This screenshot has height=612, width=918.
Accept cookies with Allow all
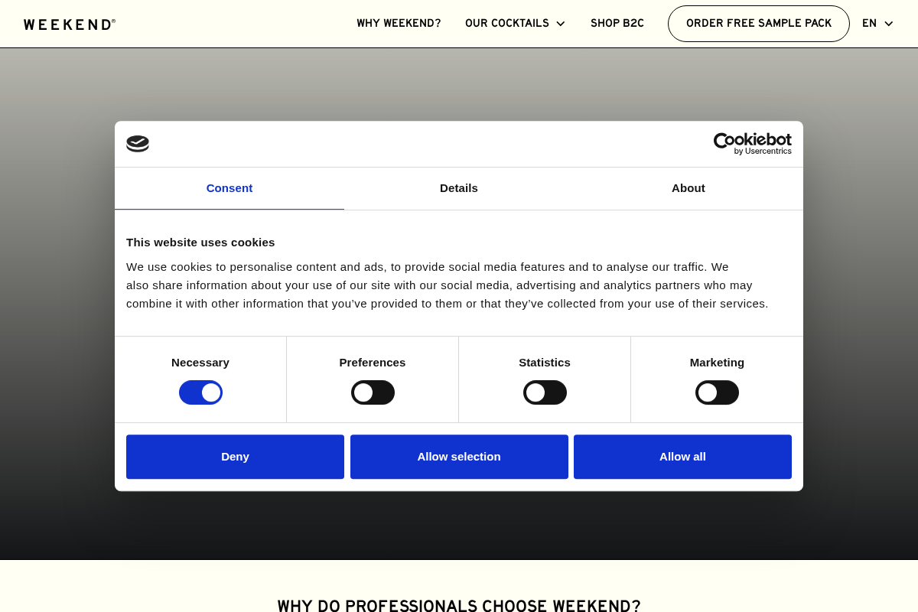[x=682, y=457]
